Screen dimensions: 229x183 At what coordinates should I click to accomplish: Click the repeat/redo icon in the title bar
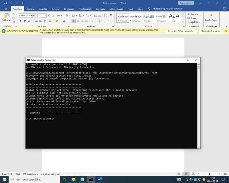click(17, 3)
